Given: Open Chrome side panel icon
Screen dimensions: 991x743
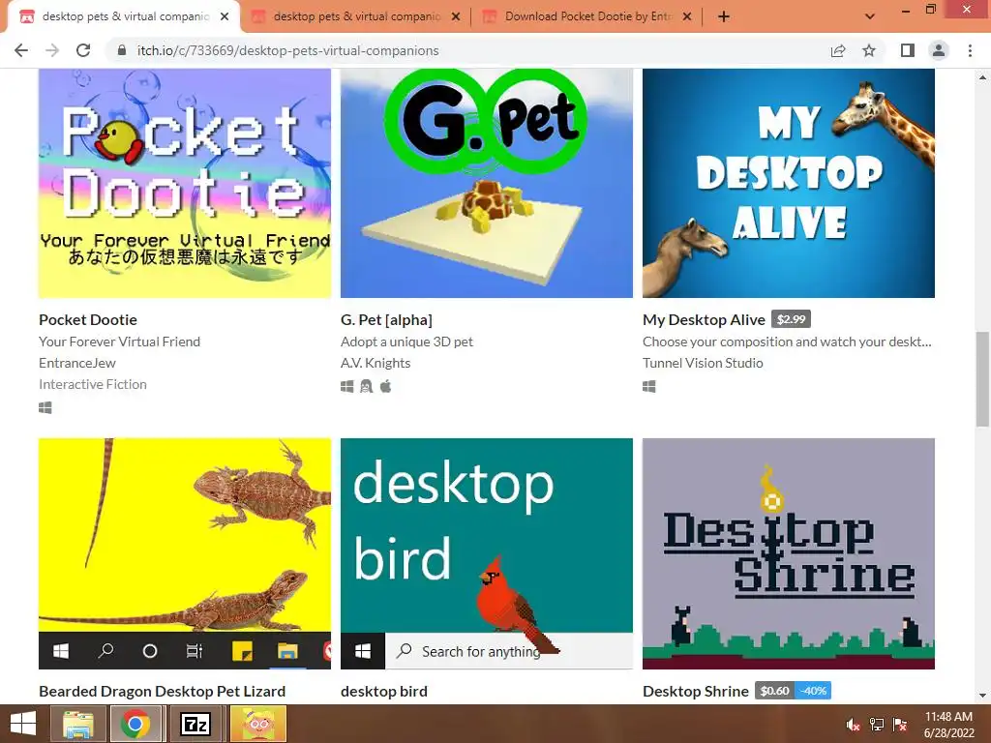Looking at the screenshot, I should (x=908, y=50).
